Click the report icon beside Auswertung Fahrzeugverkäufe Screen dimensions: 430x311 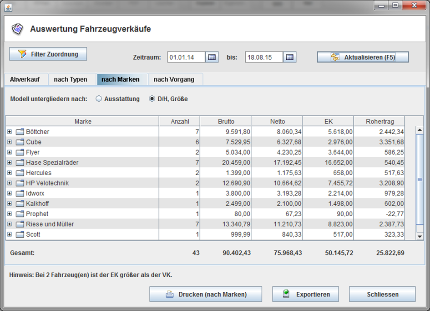point(17,29)
